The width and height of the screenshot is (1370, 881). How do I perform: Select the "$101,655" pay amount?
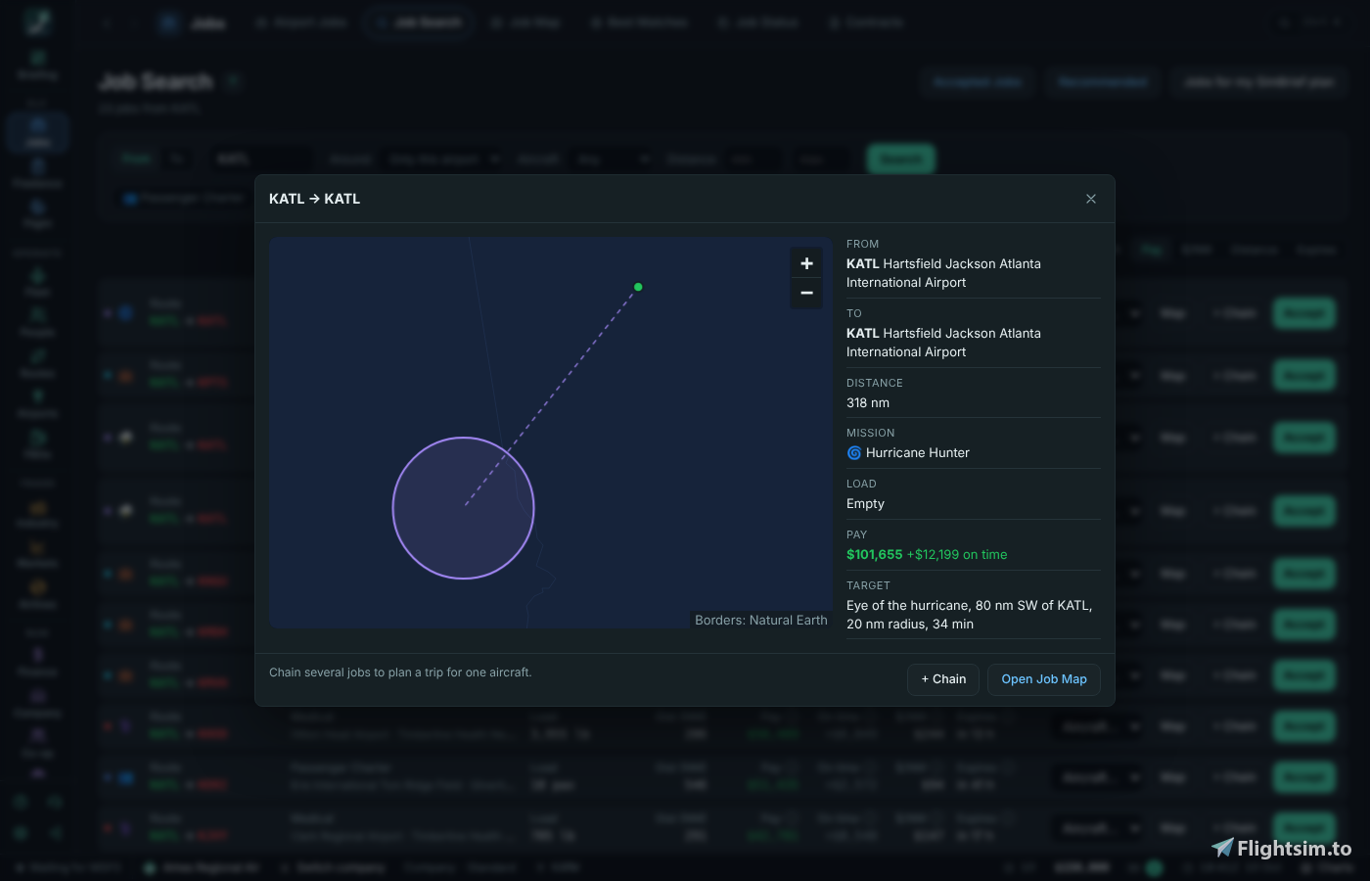click(x=875, y=555)
